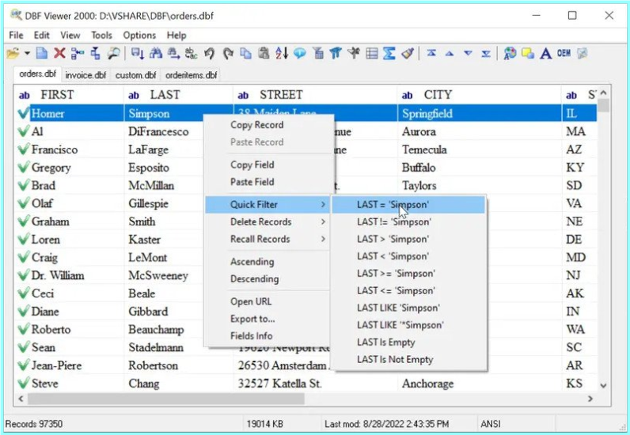Switch to the invoice.dbf tab
Image resolution: width=630 pixels, height=435 pixels.
[x=85, y=75]
